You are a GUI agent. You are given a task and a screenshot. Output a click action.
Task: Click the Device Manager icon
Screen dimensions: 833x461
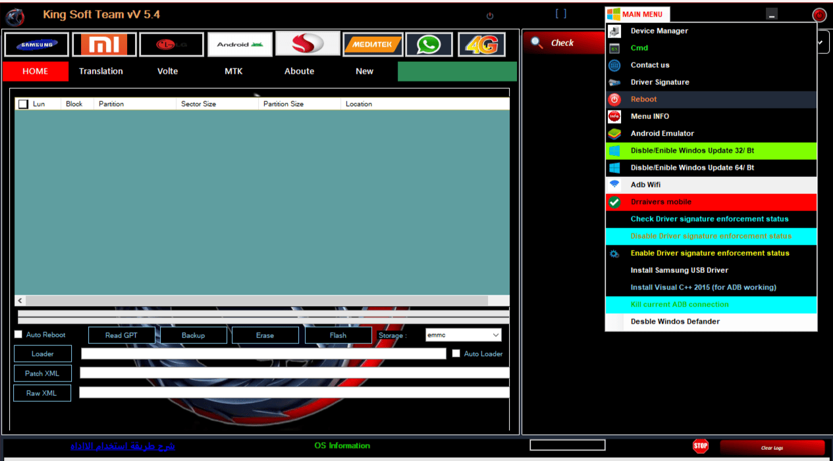614,31
